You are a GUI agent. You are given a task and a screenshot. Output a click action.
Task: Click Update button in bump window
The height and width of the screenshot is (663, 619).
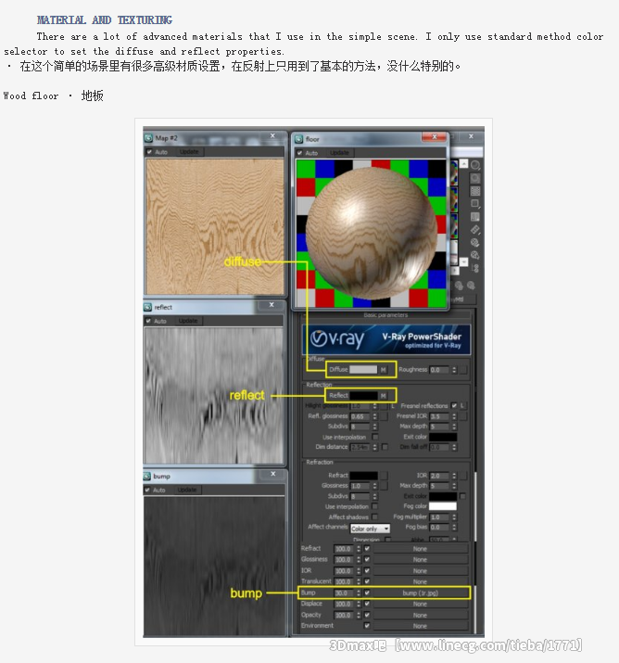[187, 490]
